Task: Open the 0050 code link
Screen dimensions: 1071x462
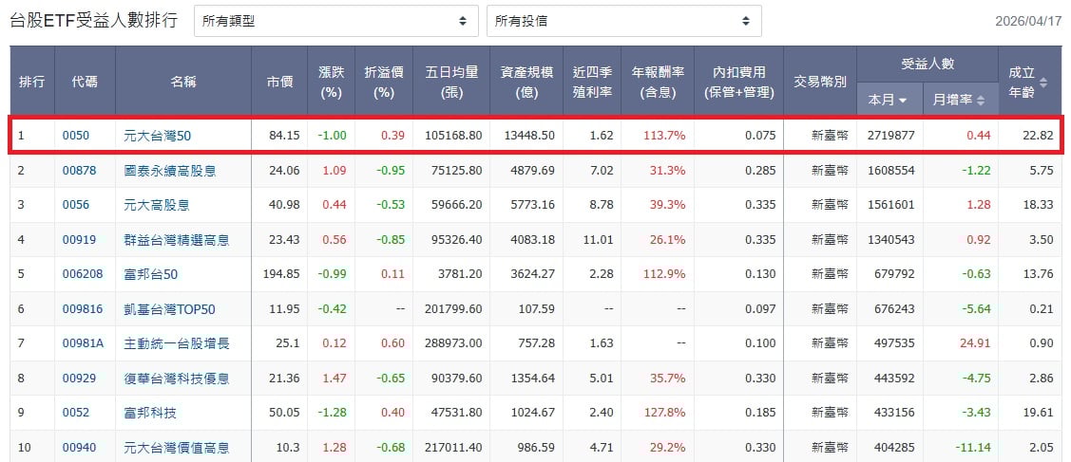Action: point(76,136)
